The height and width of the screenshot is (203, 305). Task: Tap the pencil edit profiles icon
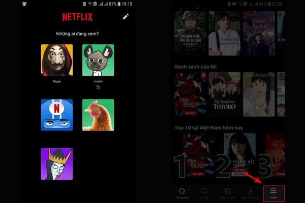click(x=126, y=17)
